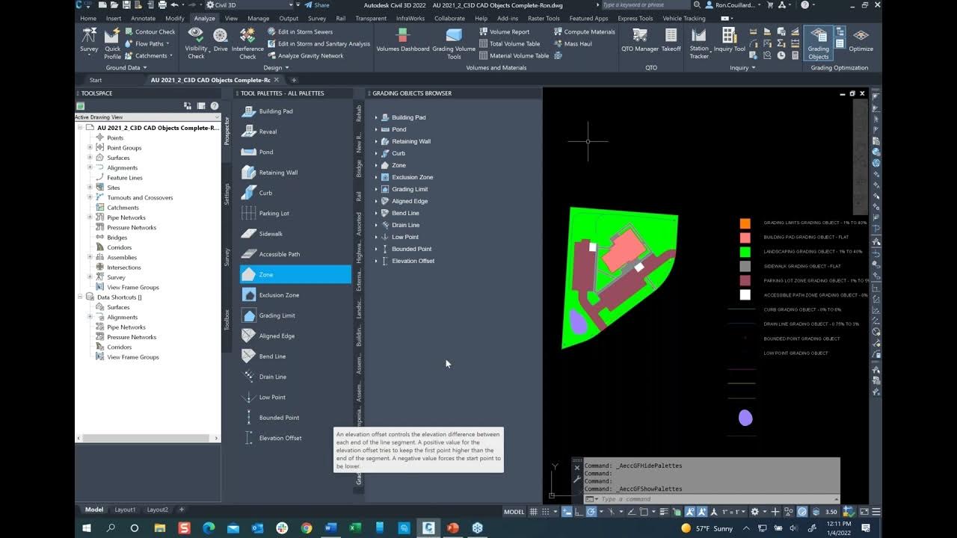
Task: Run Interference Check
Action: [x=247, y=43]
